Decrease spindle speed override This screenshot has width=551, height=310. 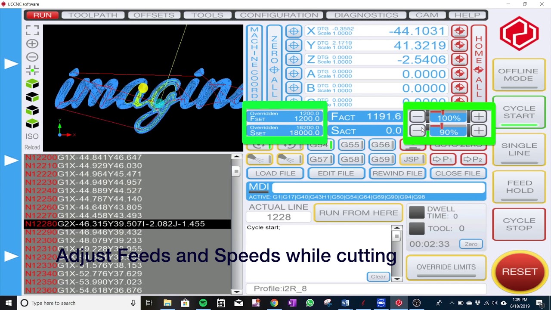(417, 130)
